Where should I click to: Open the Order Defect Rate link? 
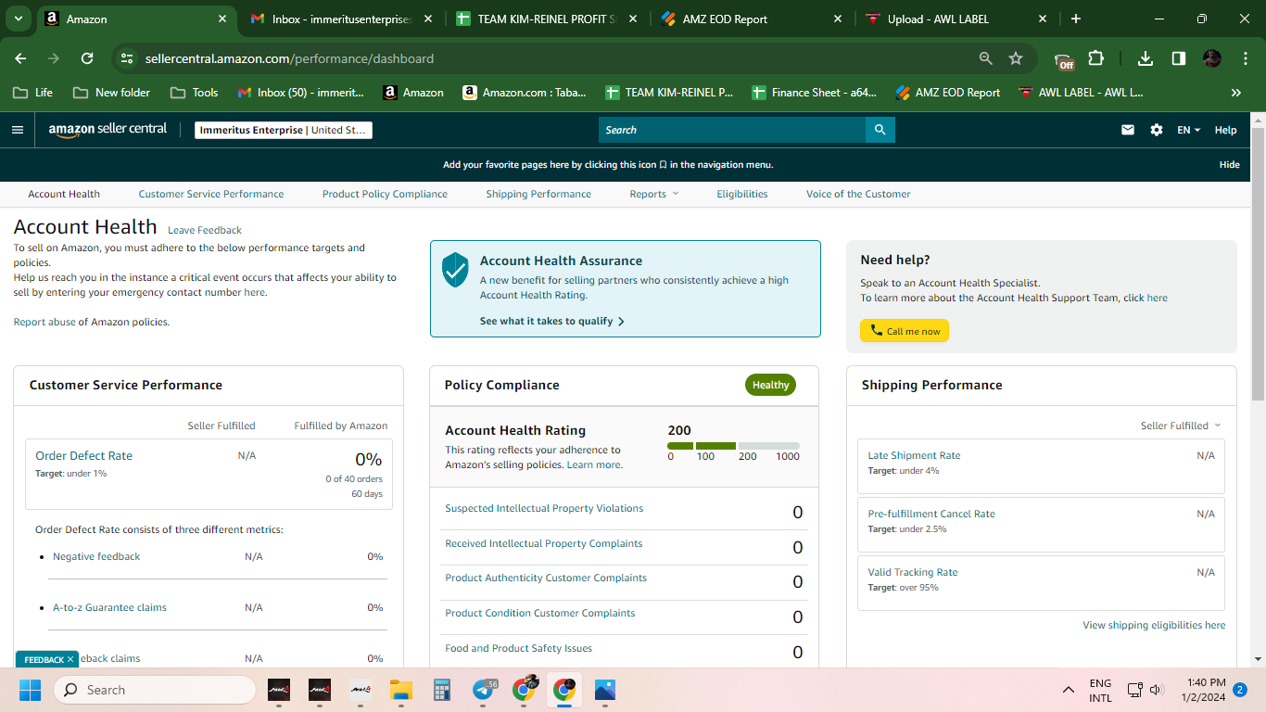pos(83,455)
